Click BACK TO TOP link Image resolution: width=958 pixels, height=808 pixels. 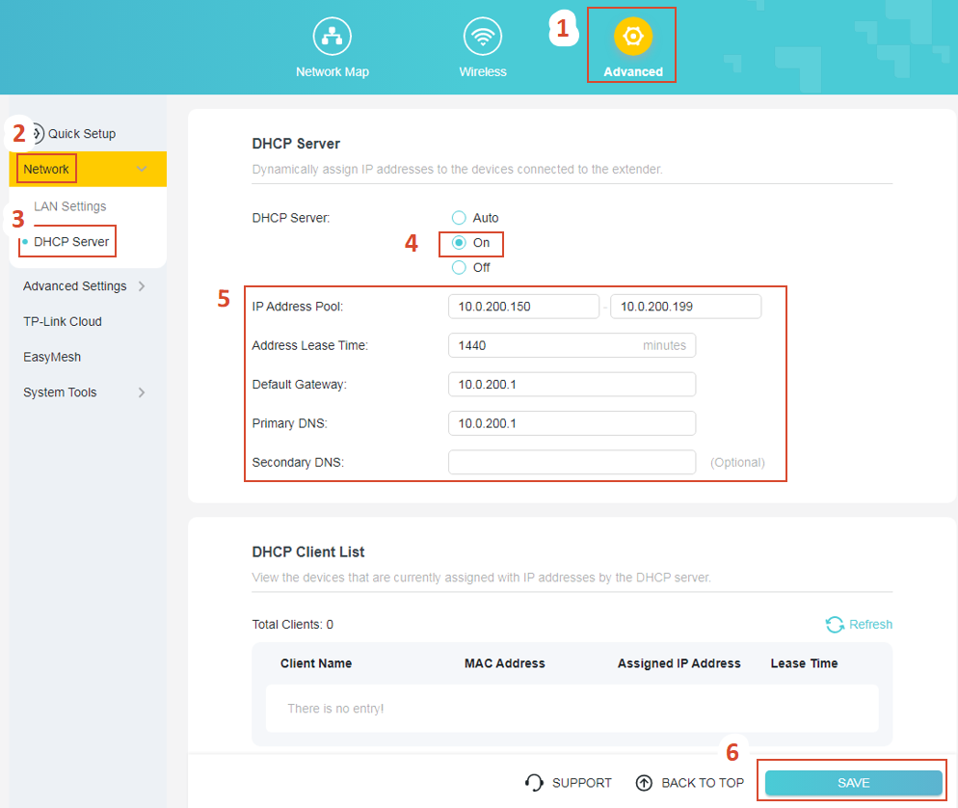click(x=703, y=782)
